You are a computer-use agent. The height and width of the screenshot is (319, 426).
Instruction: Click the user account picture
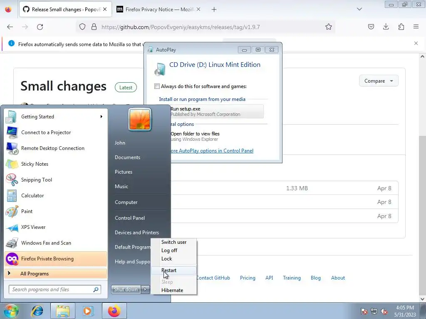coord(140,119)
